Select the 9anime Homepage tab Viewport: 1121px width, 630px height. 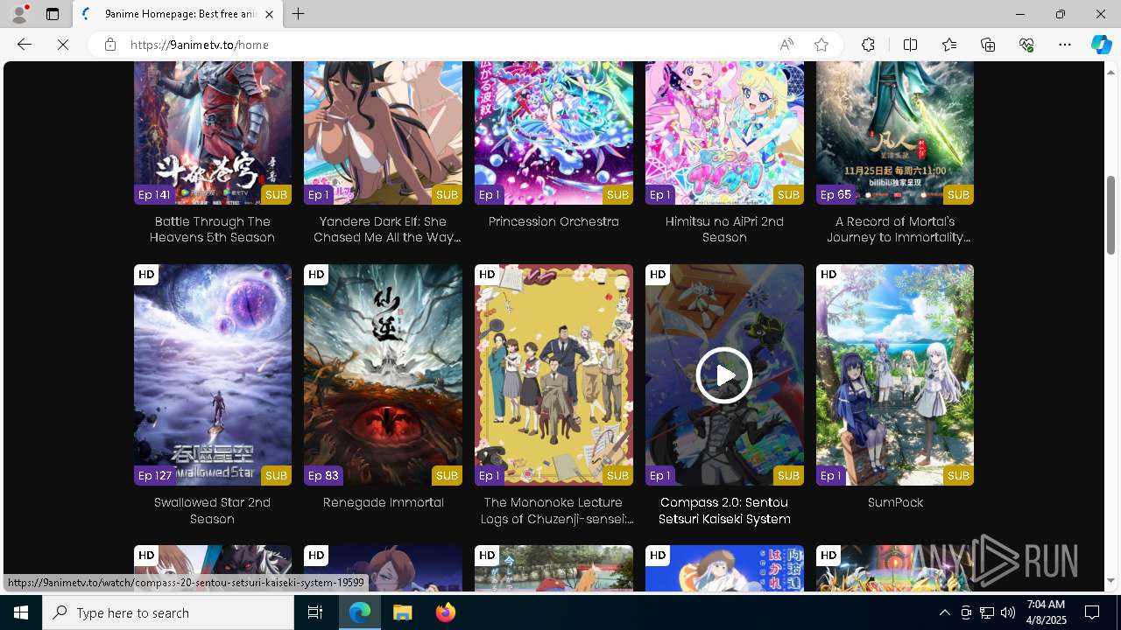click(178, 14)
